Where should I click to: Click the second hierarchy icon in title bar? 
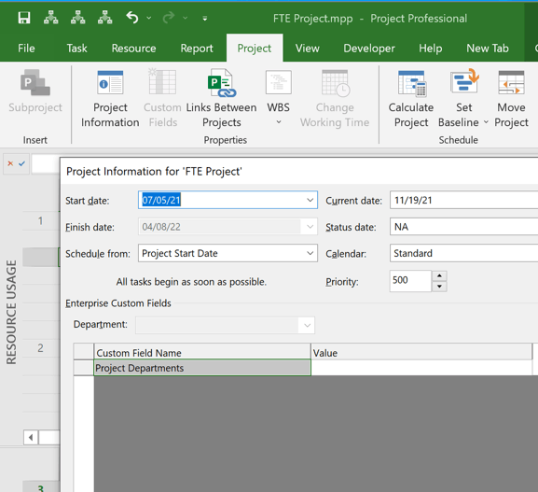click(x=78, y=18)
